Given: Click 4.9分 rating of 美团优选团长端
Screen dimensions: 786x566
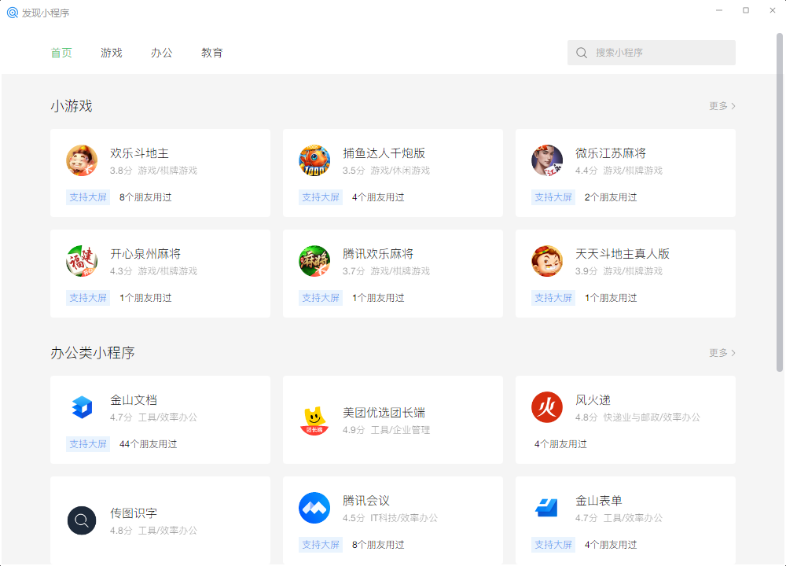Looking at the screenshot, I should [x=354, y=430].
